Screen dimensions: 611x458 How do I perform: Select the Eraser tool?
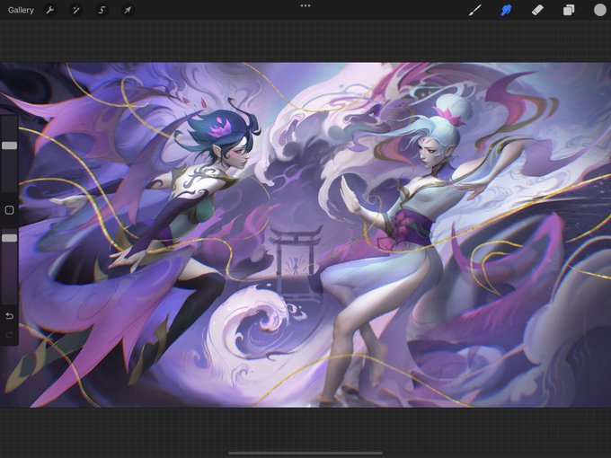(x=537, y=10)
